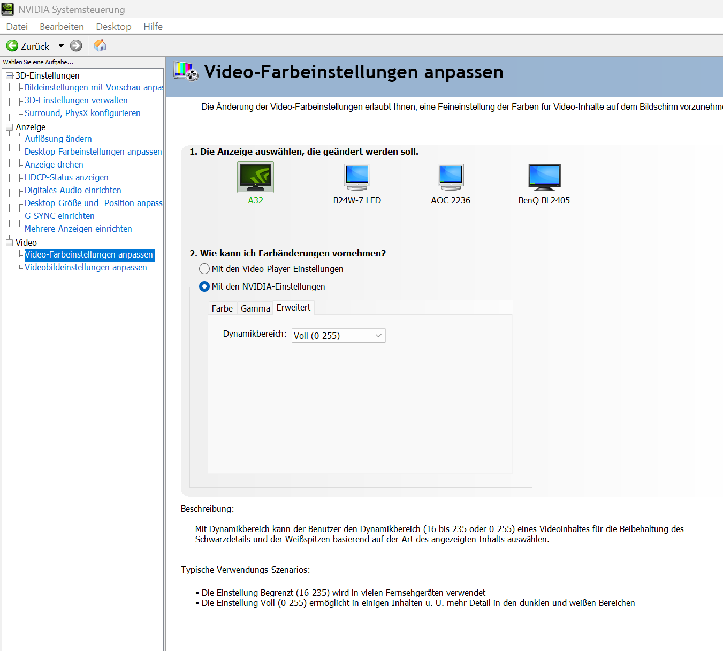
Task: Open Mehrere Anzeigen einrichten
Action: click(78, 229)
